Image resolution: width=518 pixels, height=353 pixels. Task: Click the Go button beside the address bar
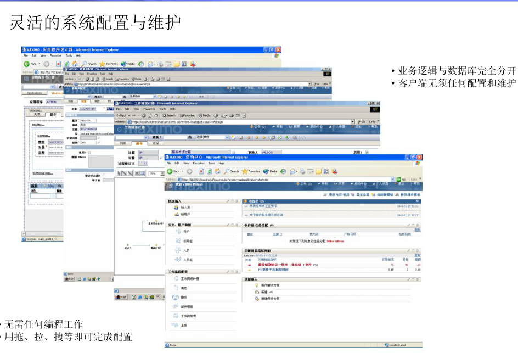click(x=401, y=180)
